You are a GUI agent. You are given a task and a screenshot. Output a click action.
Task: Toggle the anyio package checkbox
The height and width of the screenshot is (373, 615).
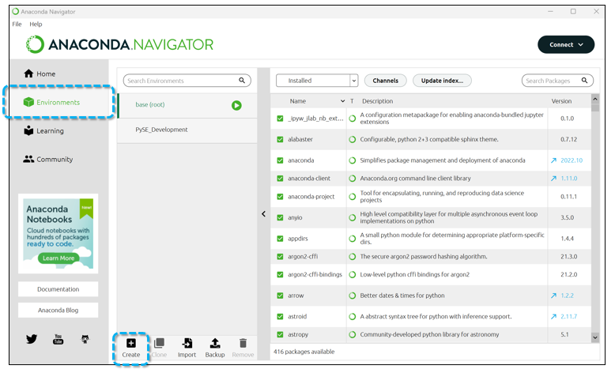click(x=280, y=217)
